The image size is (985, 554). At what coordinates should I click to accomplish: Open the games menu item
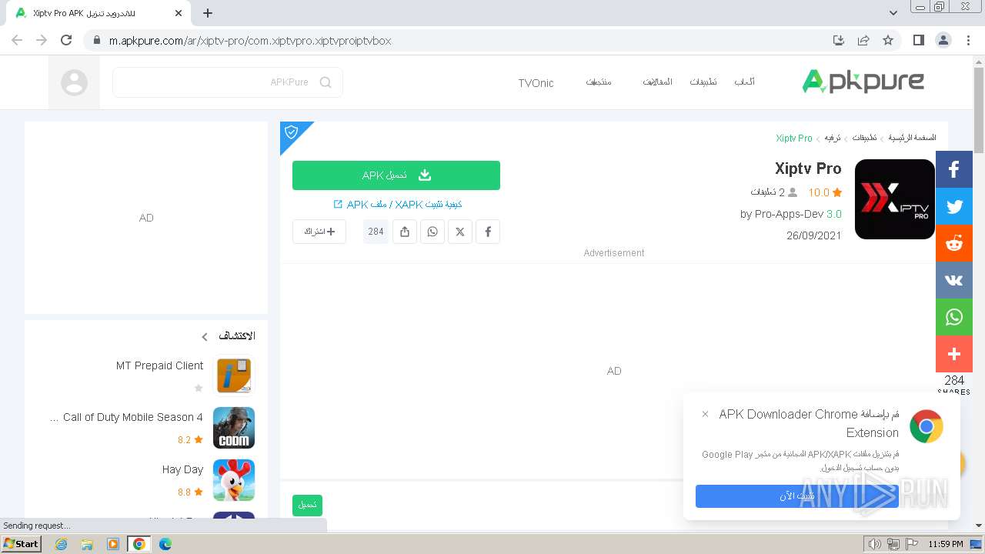[x=744, y=82]
